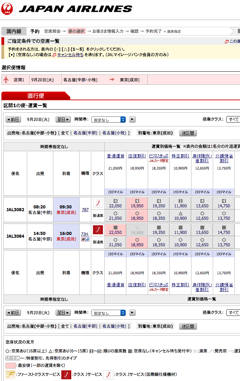This screenshot has width=240, height=381.
Task: Open 普通運賃 fare link in top header
Action: (x=116, y=156)
